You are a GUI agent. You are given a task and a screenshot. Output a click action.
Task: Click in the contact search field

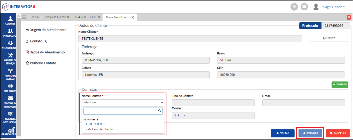121,111
